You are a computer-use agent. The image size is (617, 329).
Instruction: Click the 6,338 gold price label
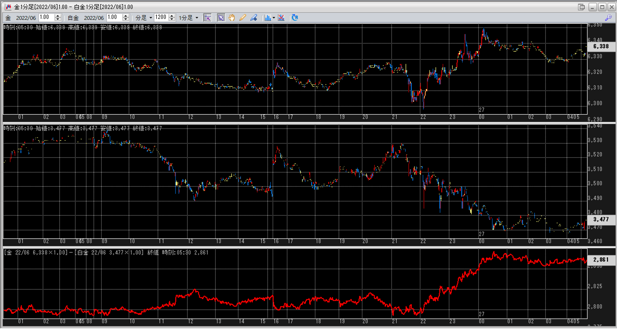pos(601,46)
